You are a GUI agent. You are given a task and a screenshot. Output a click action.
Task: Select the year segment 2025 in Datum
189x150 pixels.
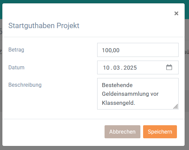(130, 68)
